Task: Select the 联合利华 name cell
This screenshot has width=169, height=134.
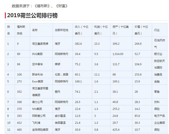Action: (37, 75)
